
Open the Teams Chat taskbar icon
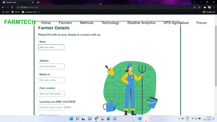pos(90,119)
